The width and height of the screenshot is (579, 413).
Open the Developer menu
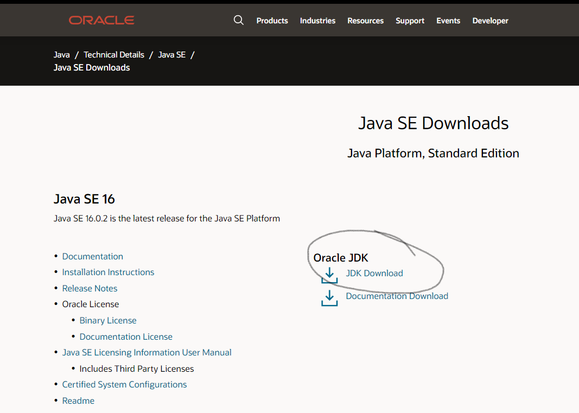click(x=491, y=21)
